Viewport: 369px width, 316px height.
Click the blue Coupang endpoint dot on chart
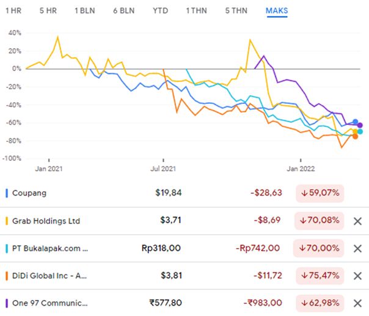[355, 122]
